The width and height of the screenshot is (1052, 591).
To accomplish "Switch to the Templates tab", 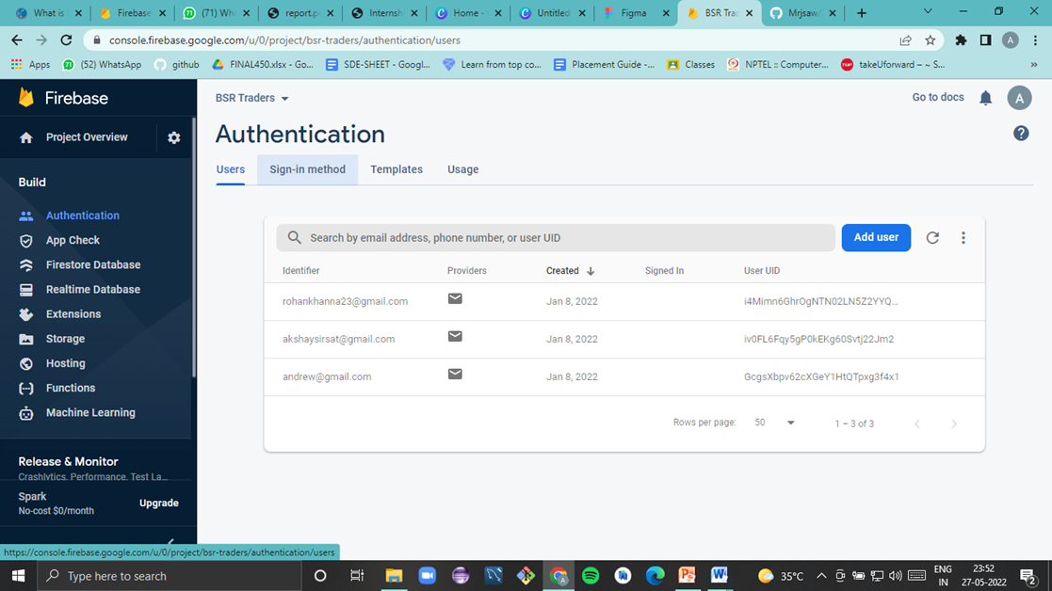I will point(397,169).
